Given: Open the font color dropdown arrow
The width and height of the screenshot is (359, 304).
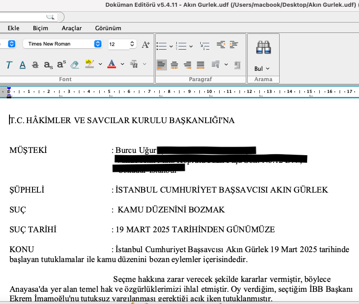Looking at the screenshot, I should [x=123, y=64].
